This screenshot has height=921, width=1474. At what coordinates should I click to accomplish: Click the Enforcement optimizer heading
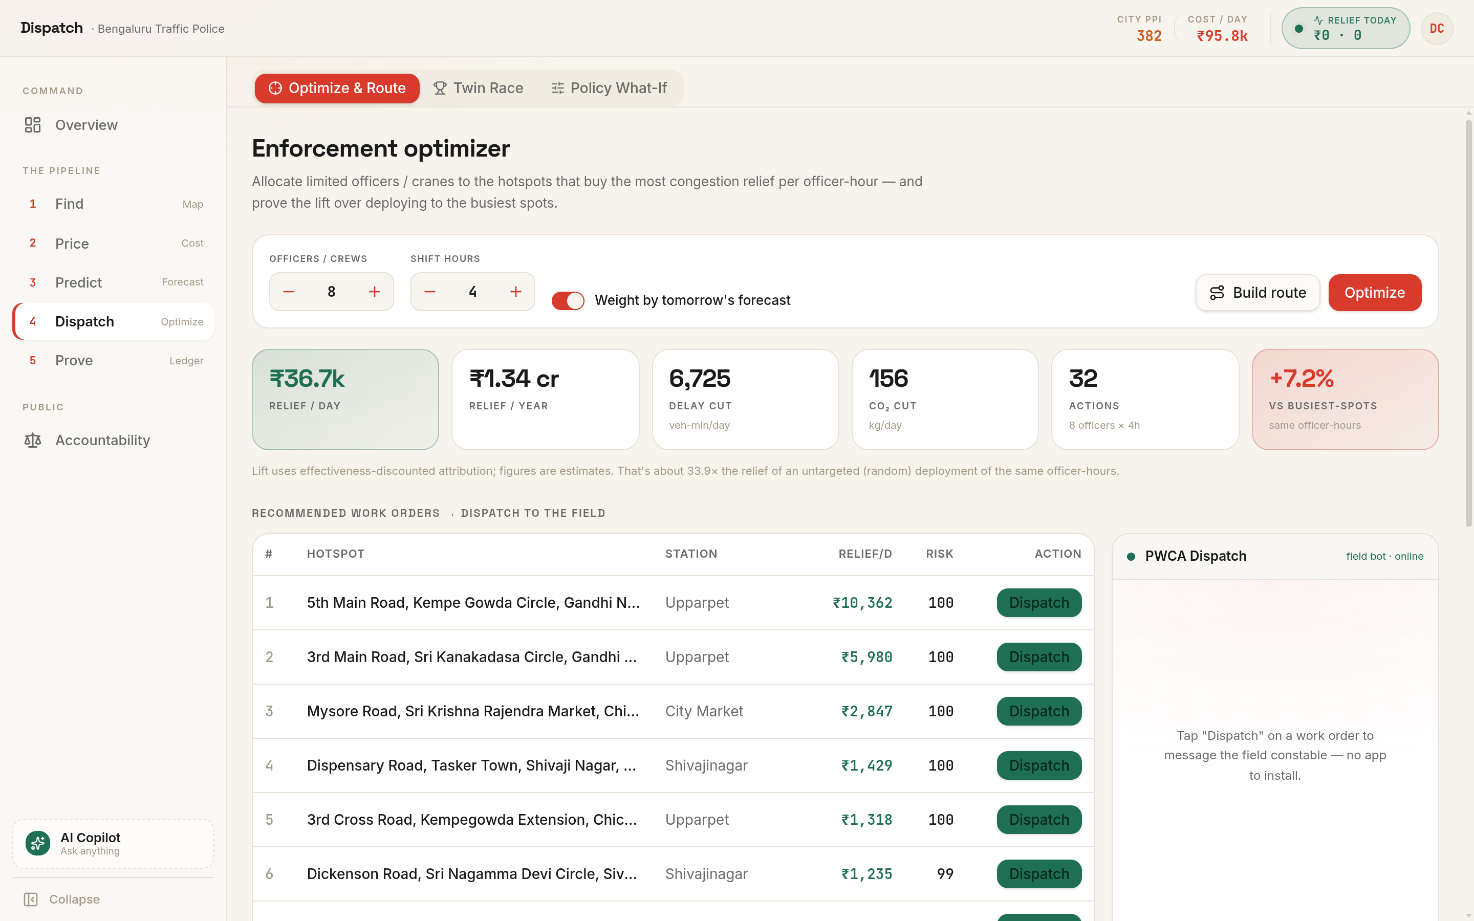[381, 148]
